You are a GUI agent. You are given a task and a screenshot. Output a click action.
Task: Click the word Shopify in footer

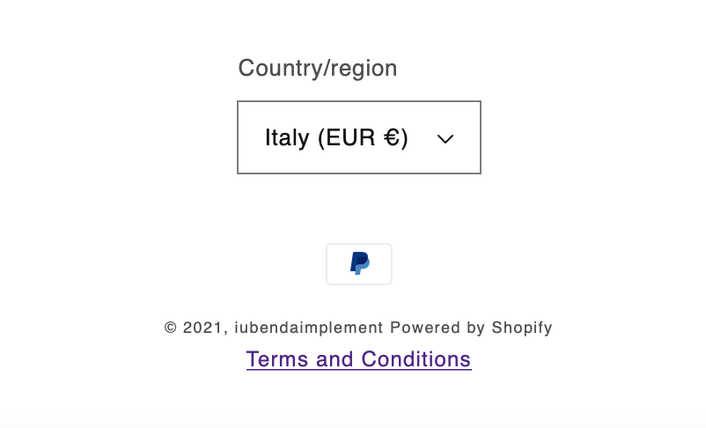(x=521, y=328)
